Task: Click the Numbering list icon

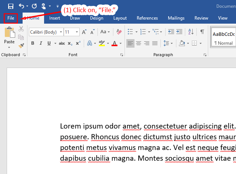Action: point(143,32)
